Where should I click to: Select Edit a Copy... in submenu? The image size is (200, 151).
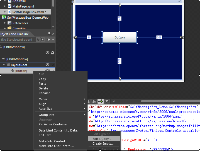(102, 139)
